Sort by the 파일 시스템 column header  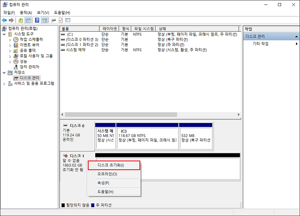pos(143,29)
